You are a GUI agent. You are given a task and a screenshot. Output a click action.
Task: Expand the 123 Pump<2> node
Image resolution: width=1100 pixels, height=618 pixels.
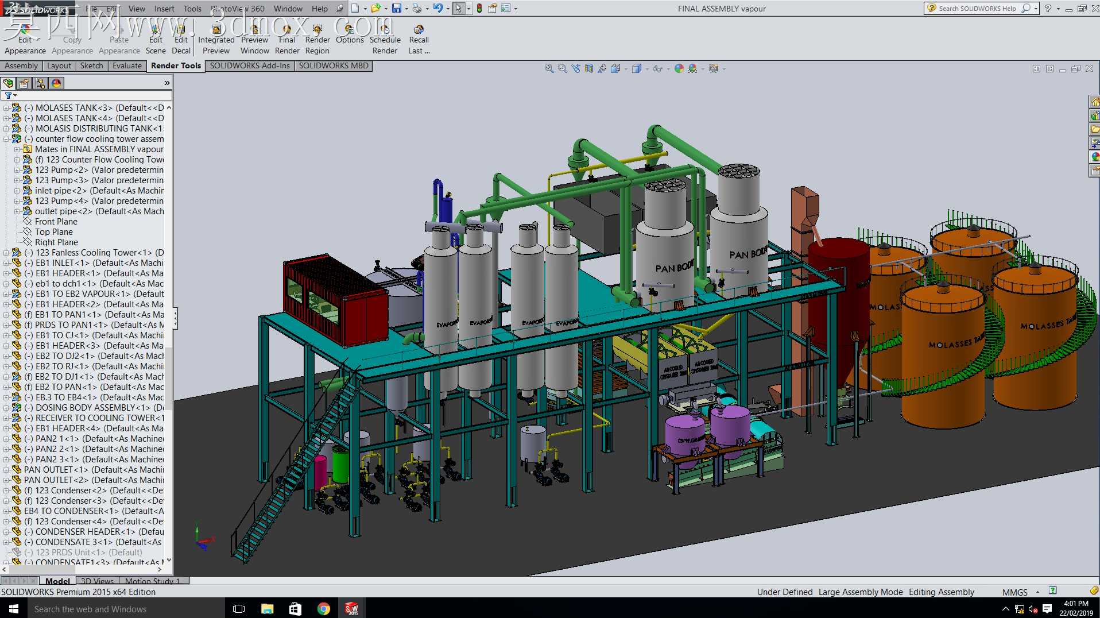pyautogui.click(x=17, y=170)
